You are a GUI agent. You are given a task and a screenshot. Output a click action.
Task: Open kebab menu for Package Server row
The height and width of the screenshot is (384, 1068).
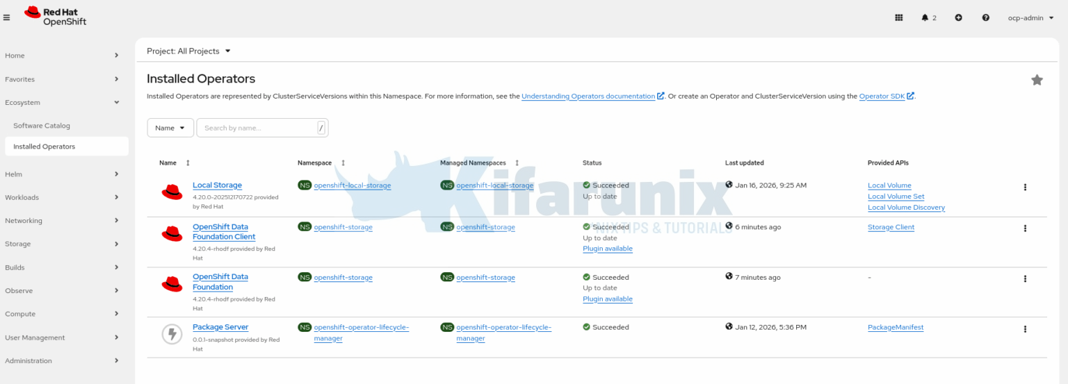click(x=1025, y=329)
